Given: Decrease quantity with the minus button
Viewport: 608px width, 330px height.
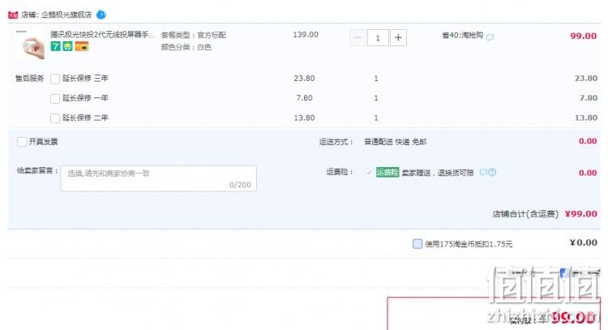Looking at the screenshot, I should 358,37.
